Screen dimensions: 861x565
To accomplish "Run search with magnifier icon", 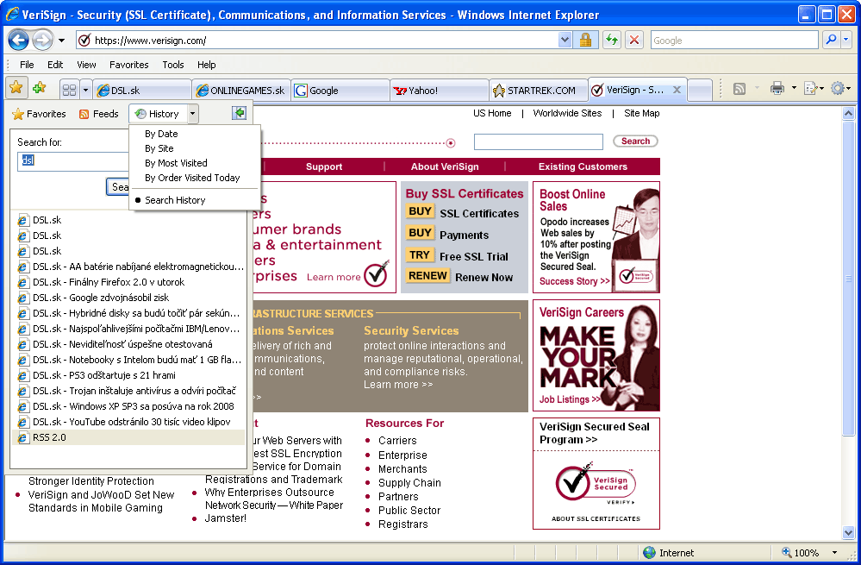I will point(832,41).
